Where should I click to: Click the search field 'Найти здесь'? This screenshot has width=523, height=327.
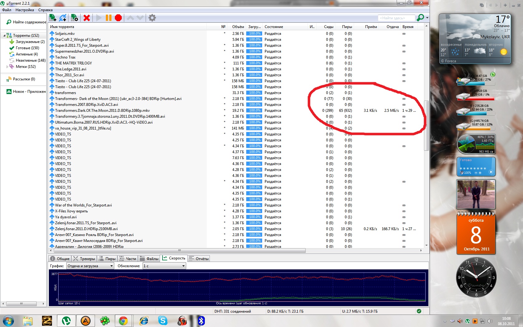(x=396, y=18)
